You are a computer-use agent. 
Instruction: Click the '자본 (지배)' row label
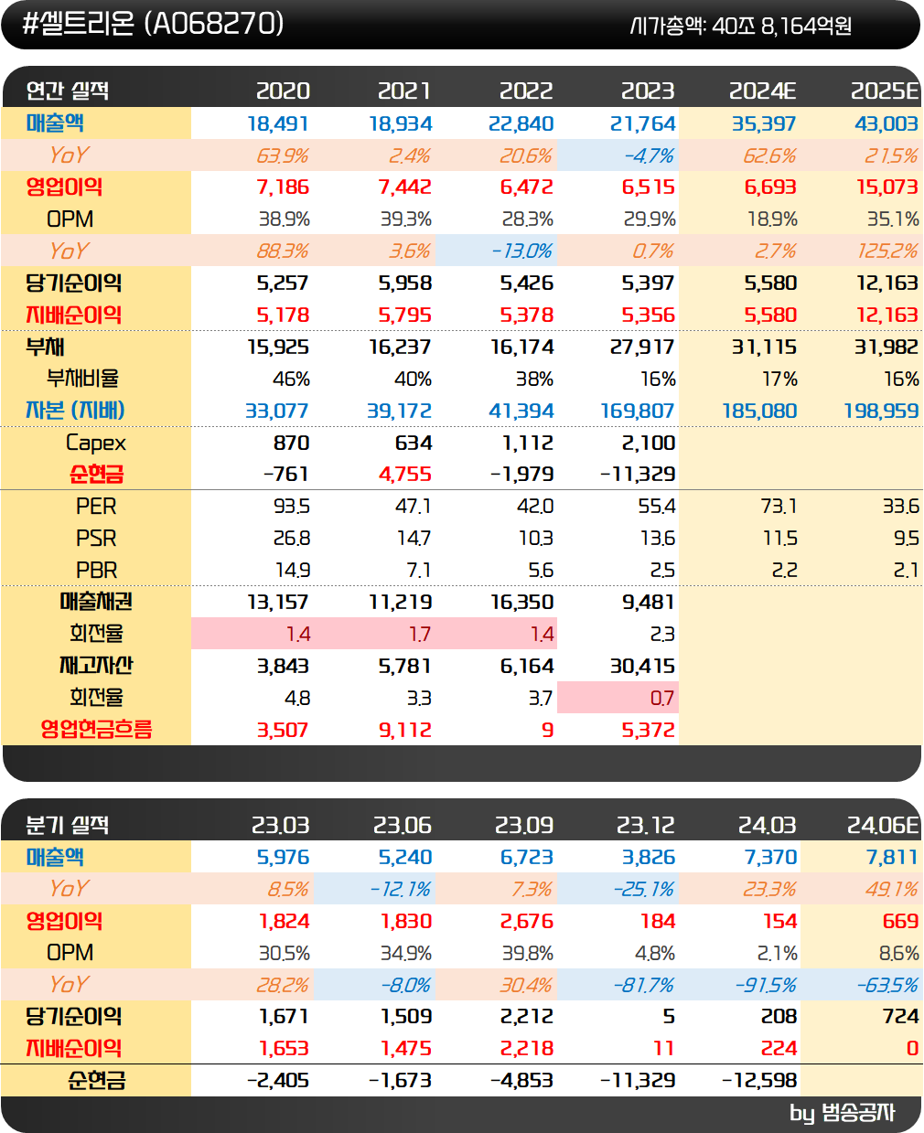tap(75, 411)
